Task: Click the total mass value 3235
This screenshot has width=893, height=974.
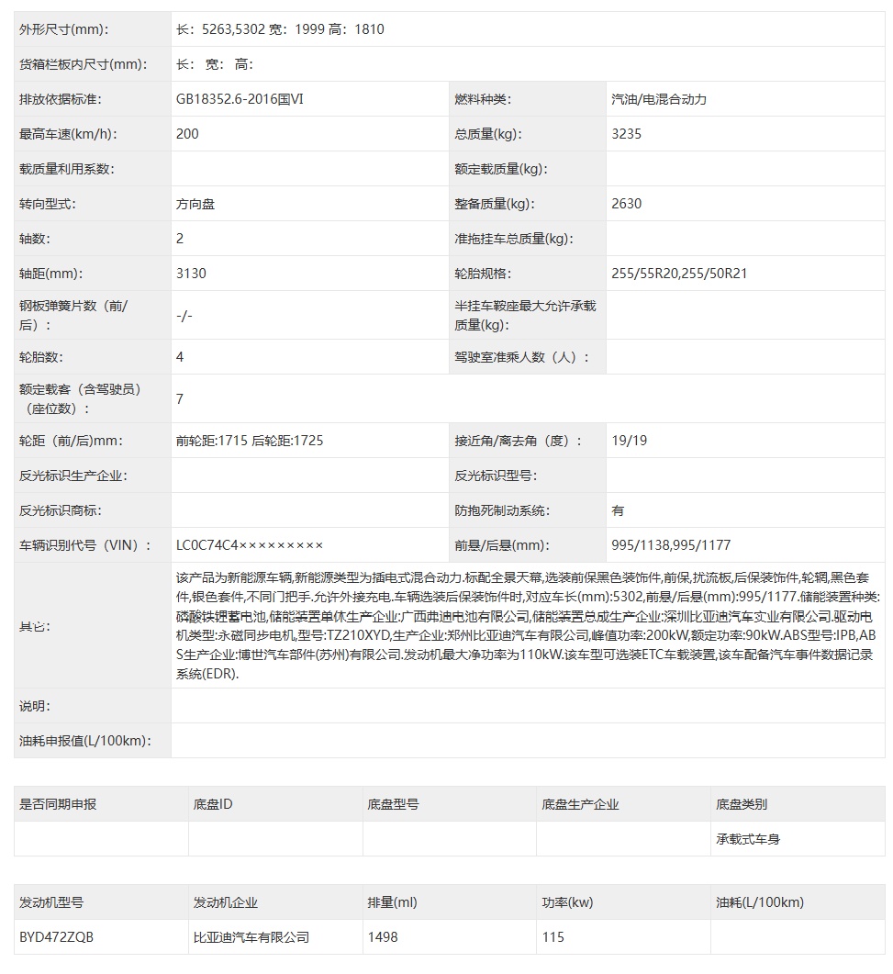Action: click(627, 133)
